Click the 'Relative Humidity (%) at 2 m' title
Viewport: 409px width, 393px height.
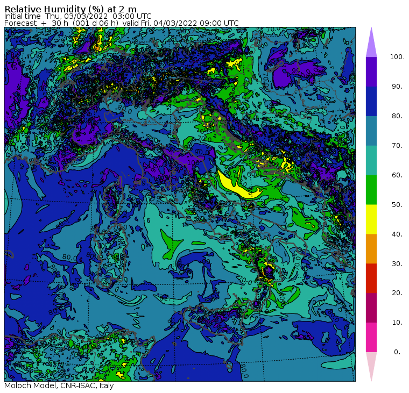70,9
